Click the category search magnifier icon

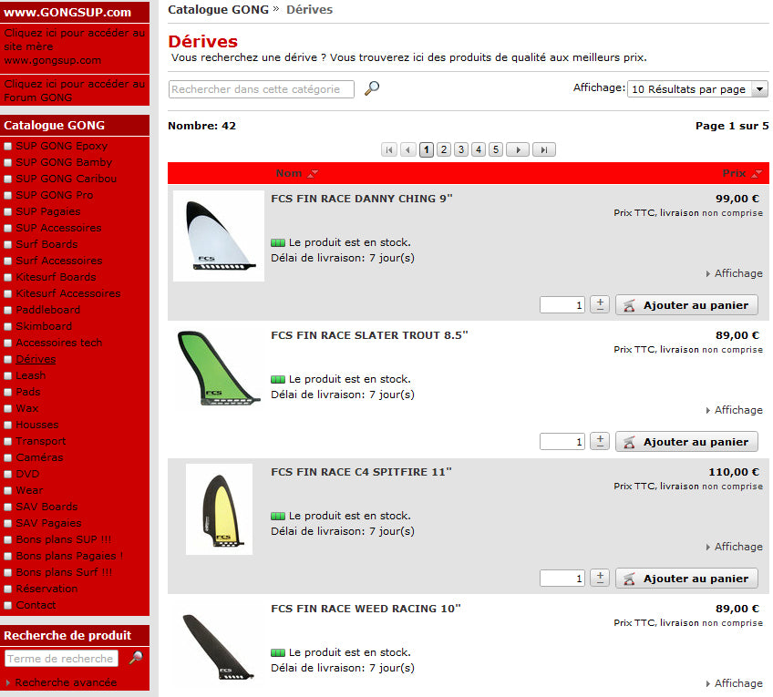pyautogui.click(x=372, y=88)
